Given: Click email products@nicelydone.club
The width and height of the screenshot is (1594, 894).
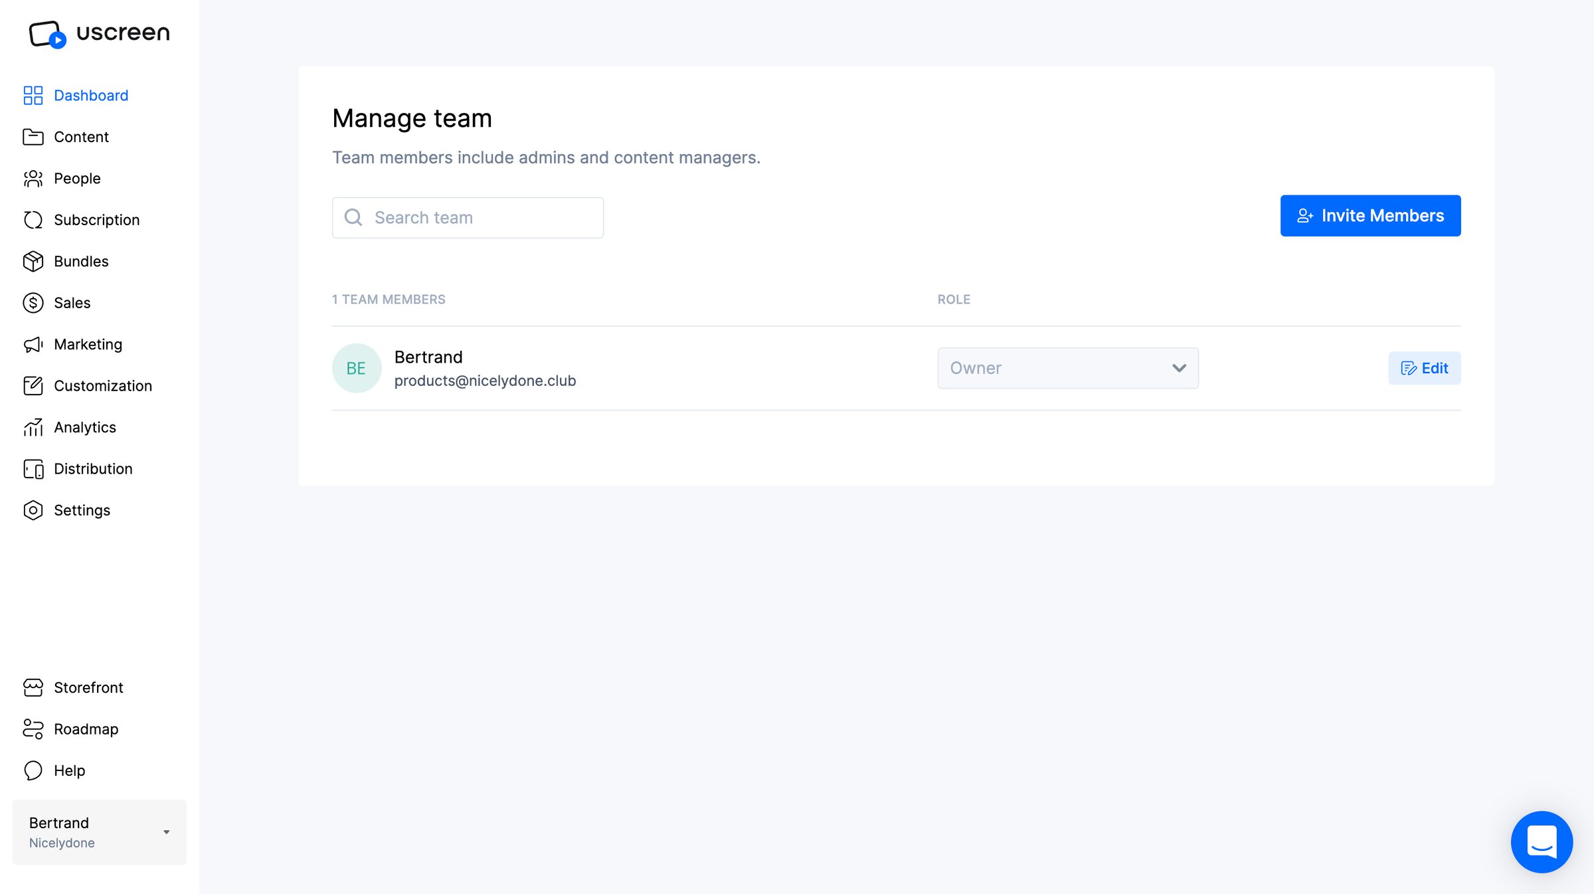Looking at the screenshot, I should 486,381.
